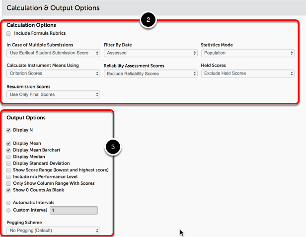
Task: Click the Output Options heading
Action: coord(26,118)
